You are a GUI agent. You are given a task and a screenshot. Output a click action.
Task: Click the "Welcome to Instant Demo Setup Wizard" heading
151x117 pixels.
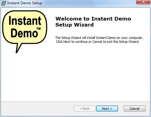coord(93,22)
